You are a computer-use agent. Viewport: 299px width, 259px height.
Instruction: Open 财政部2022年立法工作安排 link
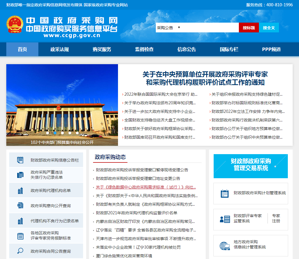coord(248,111)
